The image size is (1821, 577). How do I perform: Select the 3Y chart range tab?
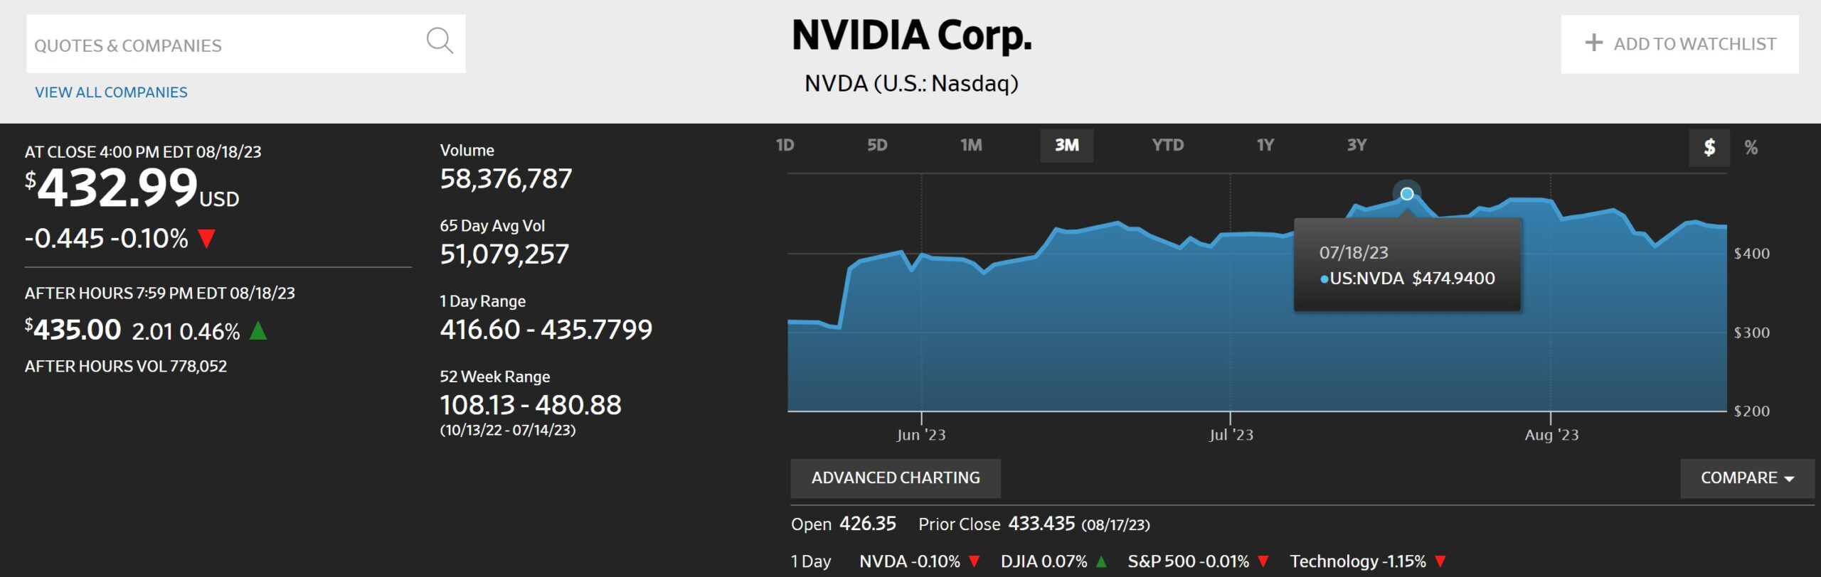click(1357, 146)
